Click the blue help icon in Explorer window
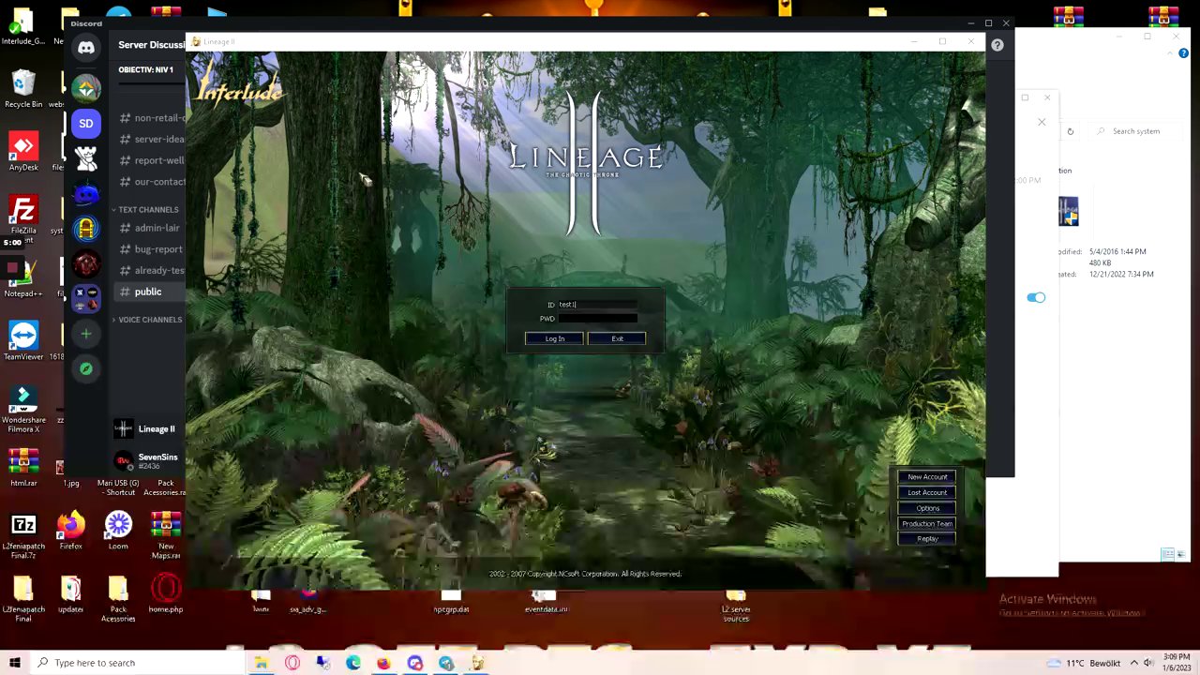The image size is (1200, 675). coord(1183,53)
